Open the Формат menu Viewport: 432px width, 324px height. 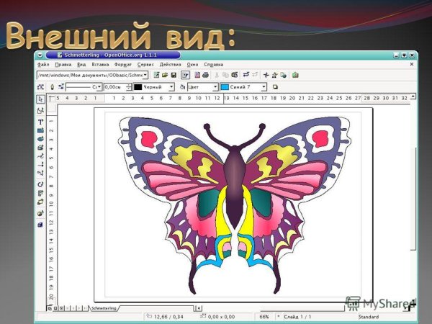[x=123, y=65]
